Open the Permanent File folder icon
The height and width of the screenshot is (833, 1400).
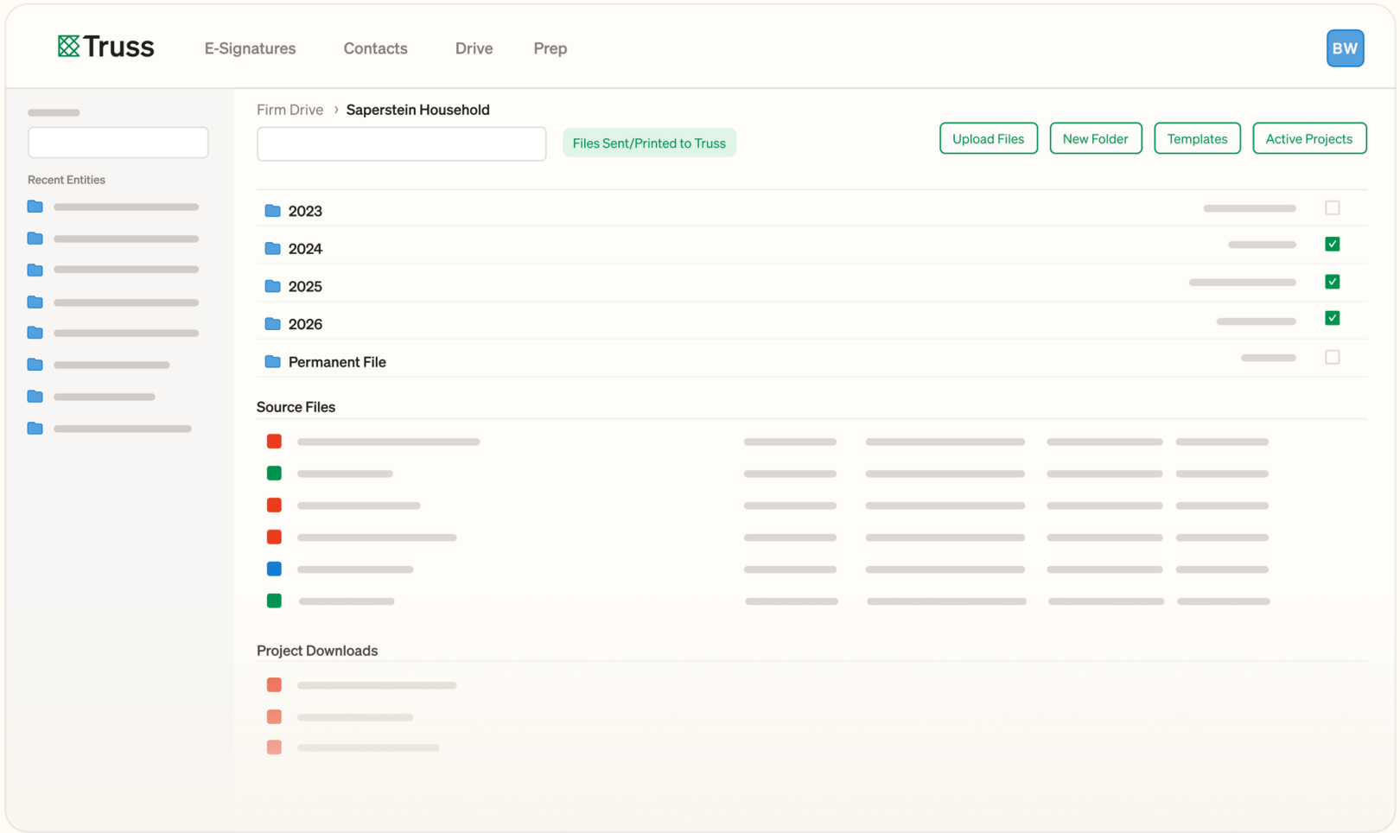[272, 361]
